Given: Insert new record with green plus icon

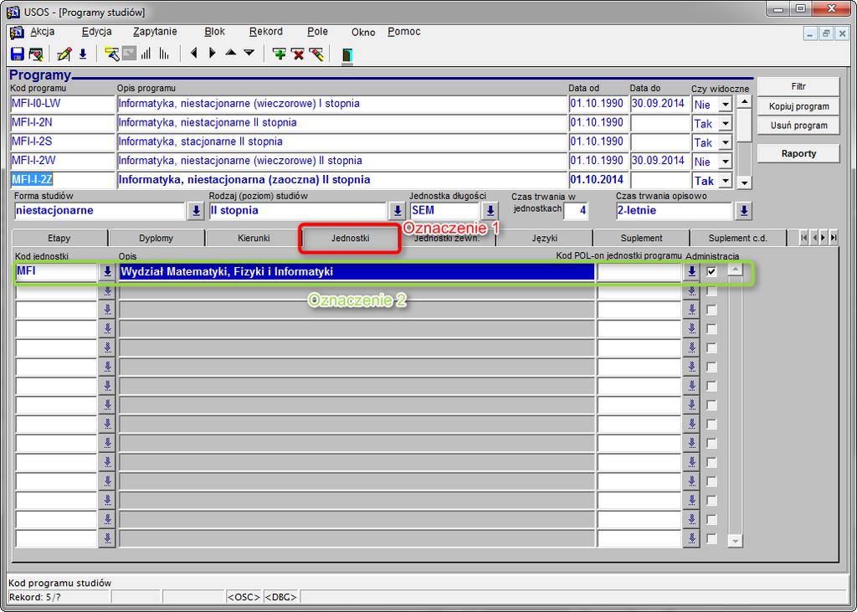Looking at the screenshot, I should (x=280, y=54).
